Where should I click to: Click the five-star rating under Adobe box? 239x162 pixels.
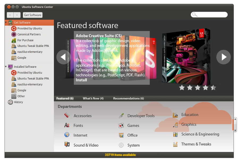click(198, 88)
